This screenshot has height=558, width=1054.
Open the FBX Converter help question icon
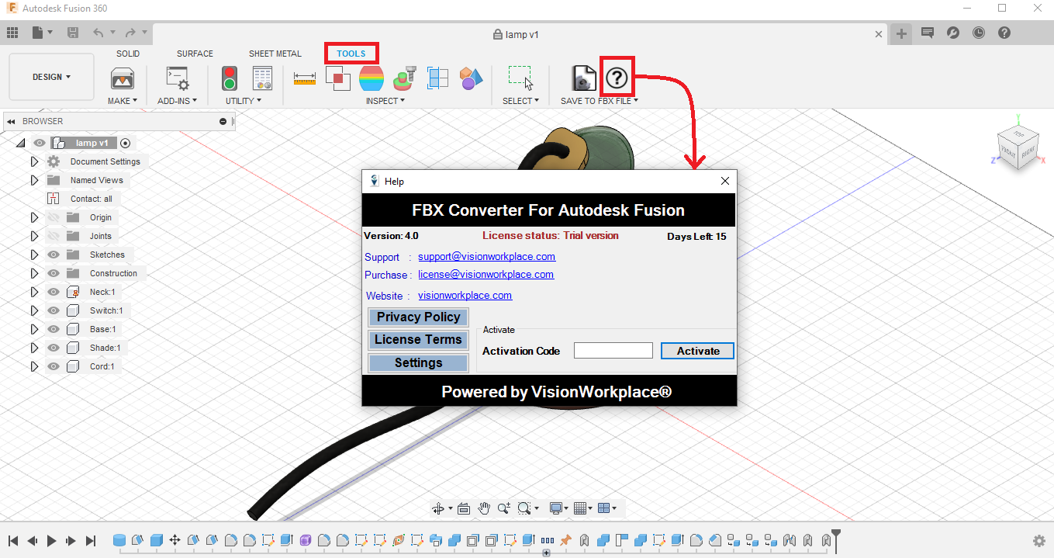[x=617, y=78]
